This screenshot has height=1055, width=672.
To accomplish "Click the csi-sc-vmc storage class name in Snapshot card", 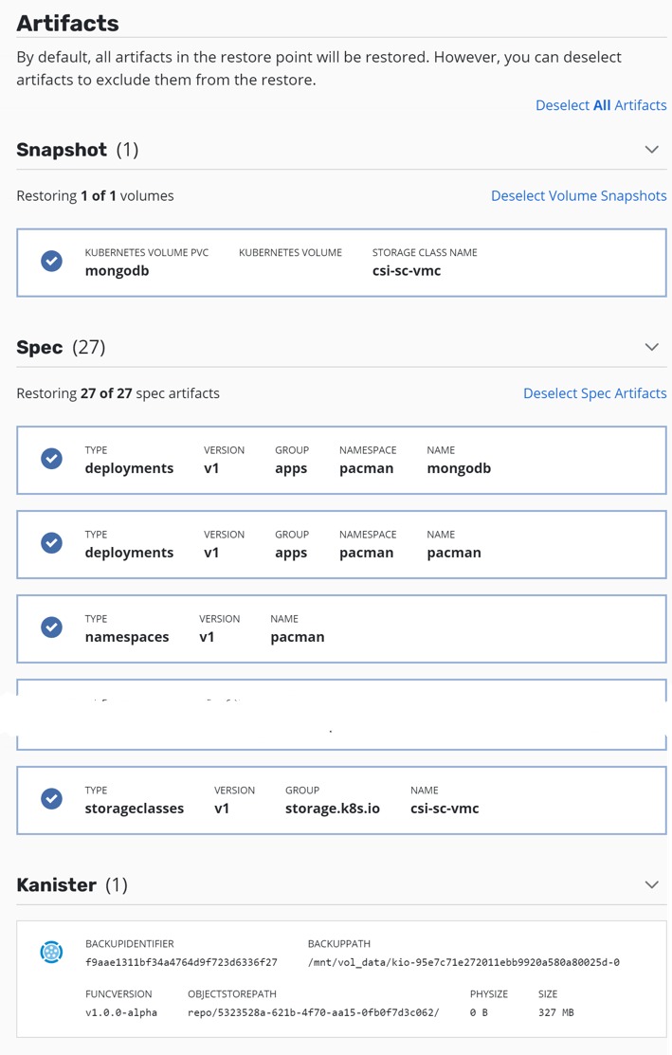I will coord(407,271).
